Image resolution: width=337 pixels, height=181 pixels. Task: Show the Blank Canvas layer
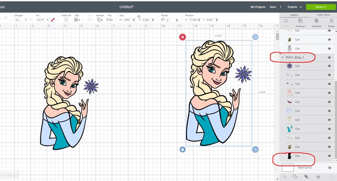coord(330,168)
